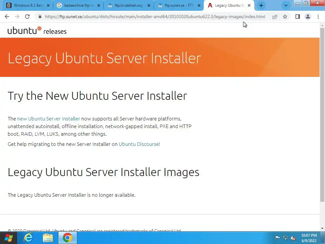The height and width of the screenshot is (244, 325).
Task: Reload the current page
Action: click(x=27, y=17)
